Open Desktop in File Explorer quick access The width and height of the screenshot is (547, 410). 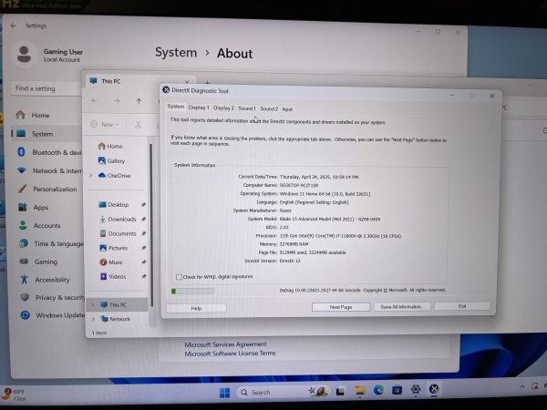[x=114, y=205]
